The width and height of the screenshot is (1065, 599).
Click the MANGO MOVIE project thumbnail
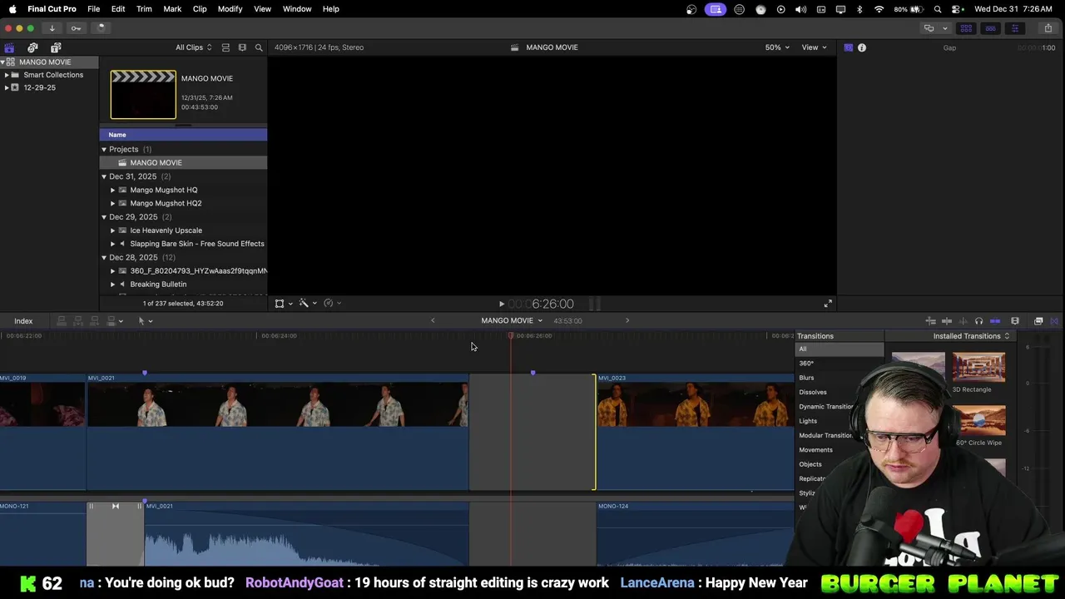pos(143,95)
